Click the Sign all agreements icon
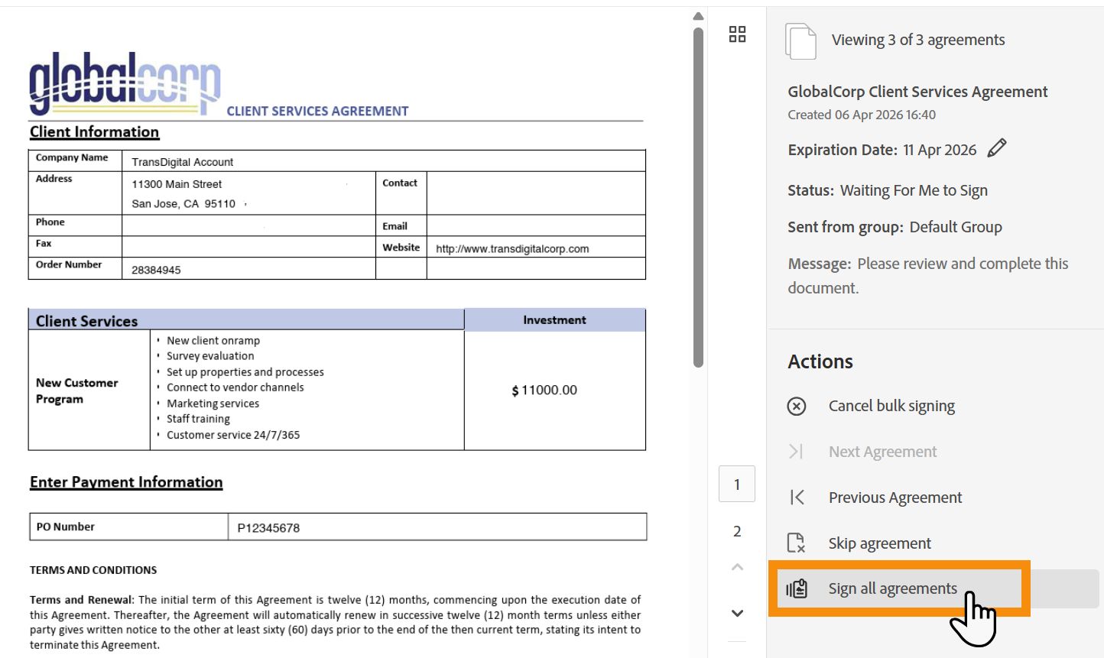The width and height of the screenshot is (1104, 658). pyautogui.click(x=797, y=588)
